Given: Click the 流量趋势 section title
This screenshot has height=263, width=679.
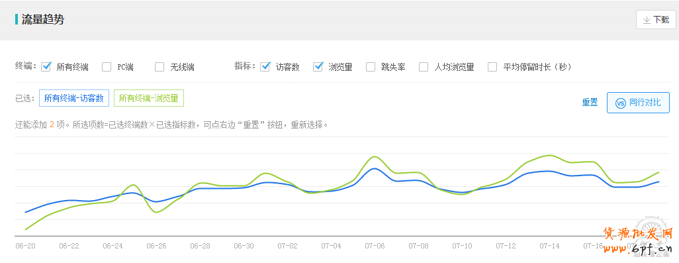Looking at the screenshot, I should (x=43, y=19).
